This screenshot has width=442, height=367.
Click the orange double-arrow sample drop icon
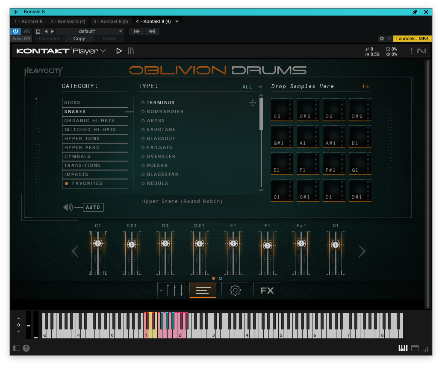365,86
